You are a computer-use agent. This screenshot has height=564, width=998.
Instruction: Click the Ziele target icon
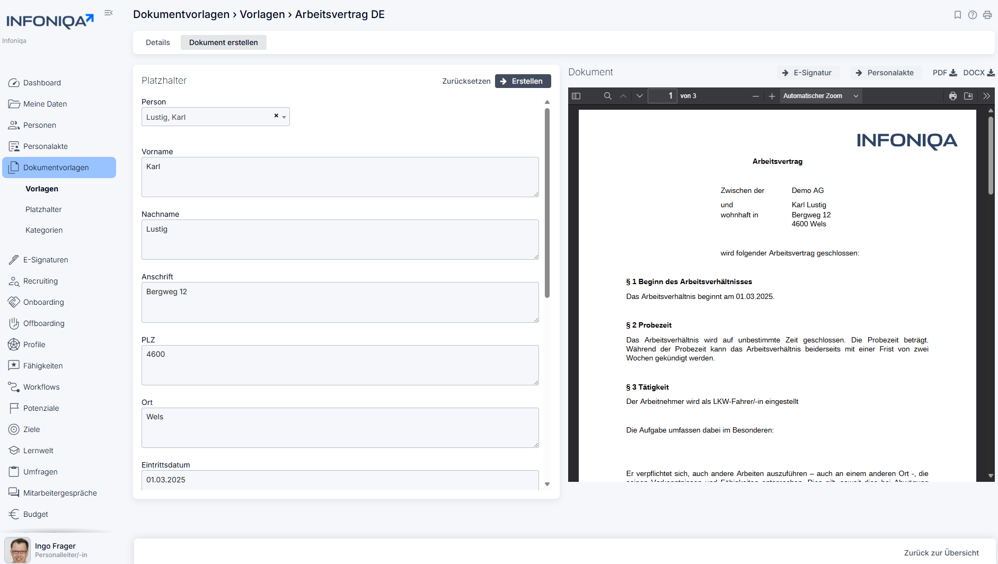(x=14, y=429)
